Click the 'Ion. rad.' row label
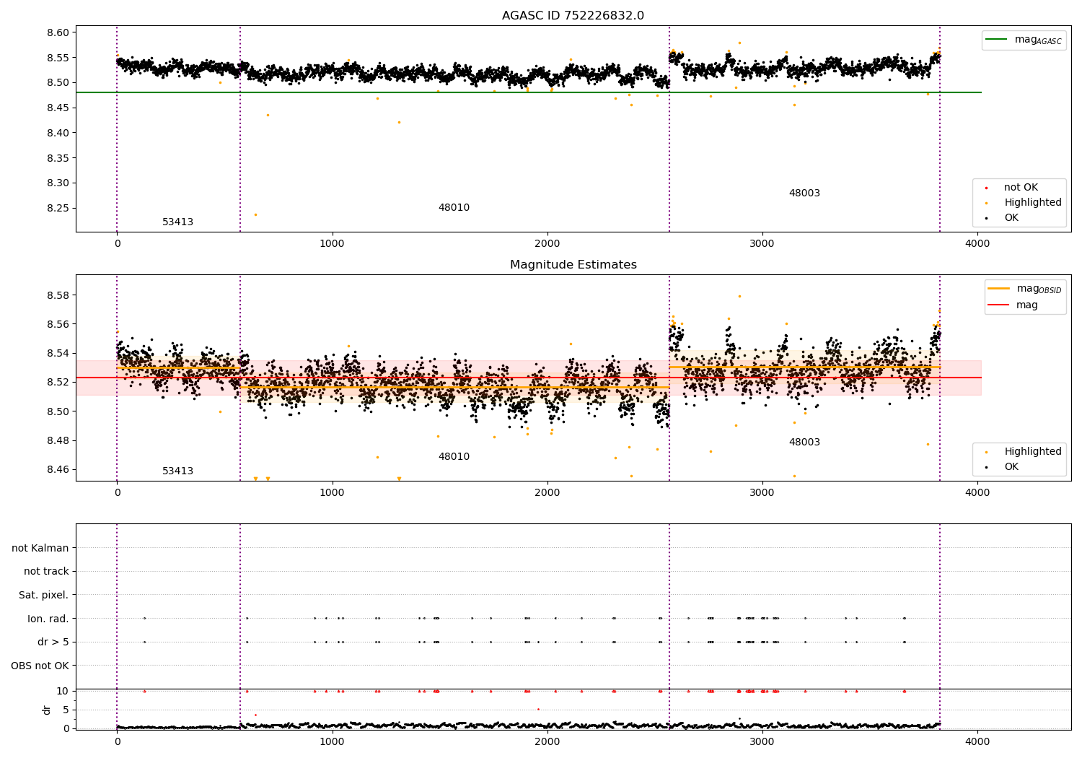 pos(48,619)
